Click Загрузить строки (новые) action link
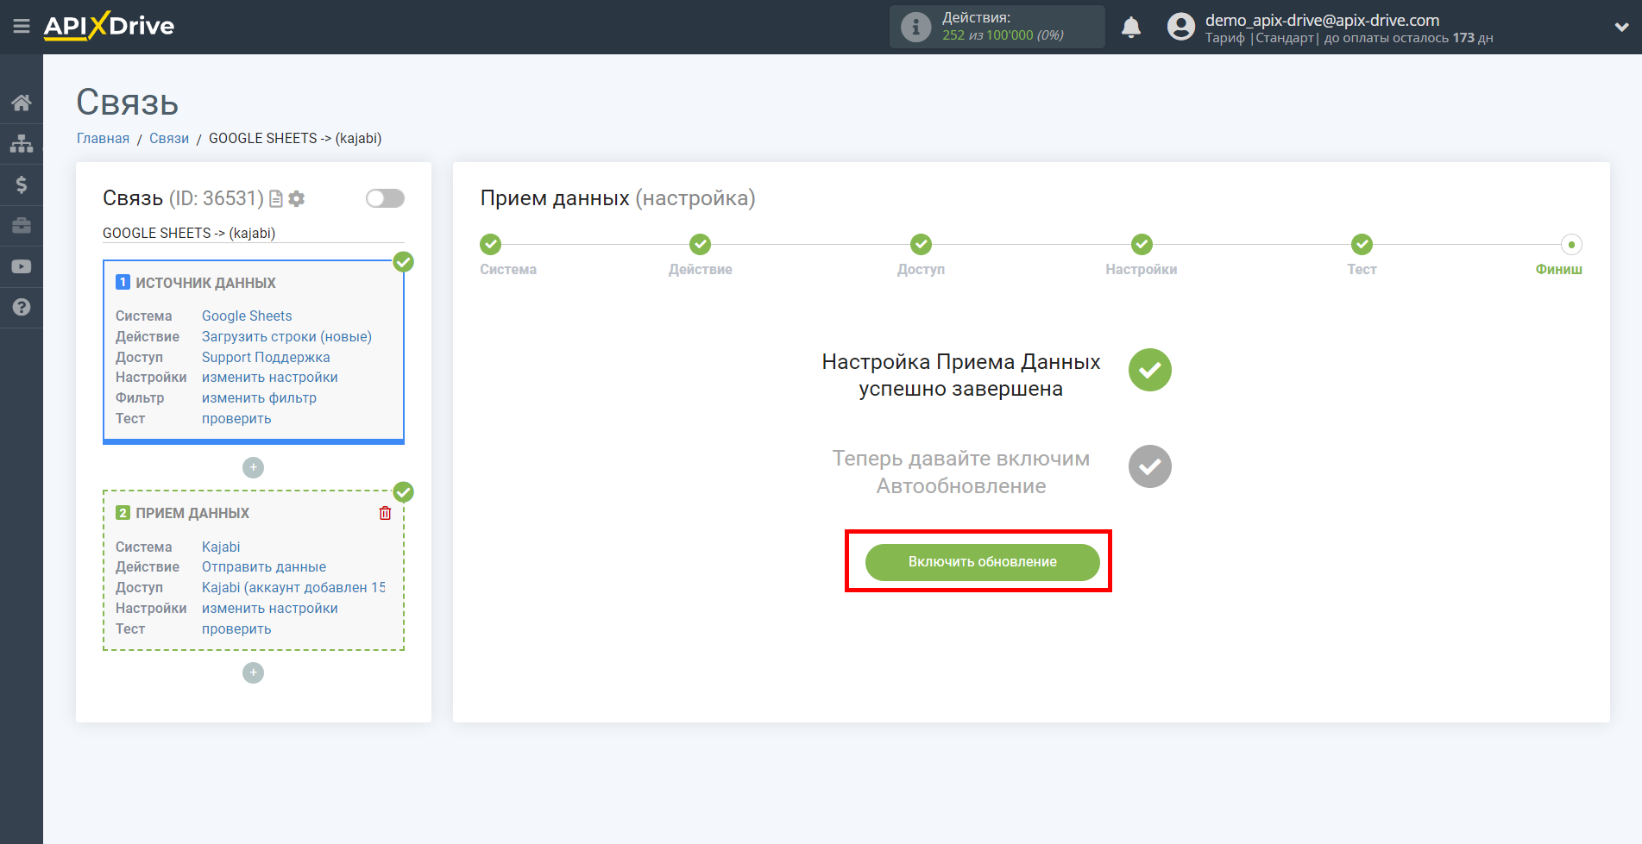Viewport: 1642px width, 844px height. click(286, 336)
